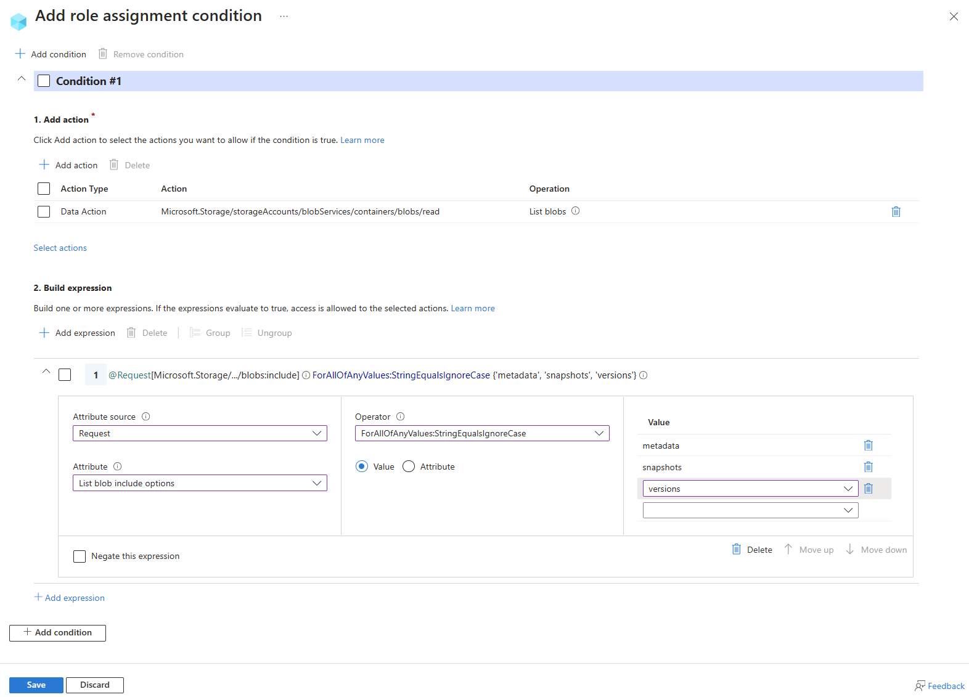This screenshot has height=697, width=969.
Task: Open the Attribute source dropdown
Action: coord(200,434)
